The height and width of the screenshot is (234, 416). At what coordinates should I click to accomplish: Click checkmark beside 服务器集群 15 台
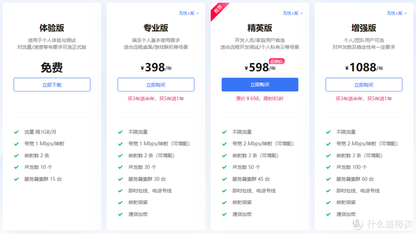[x=17, y=179]
